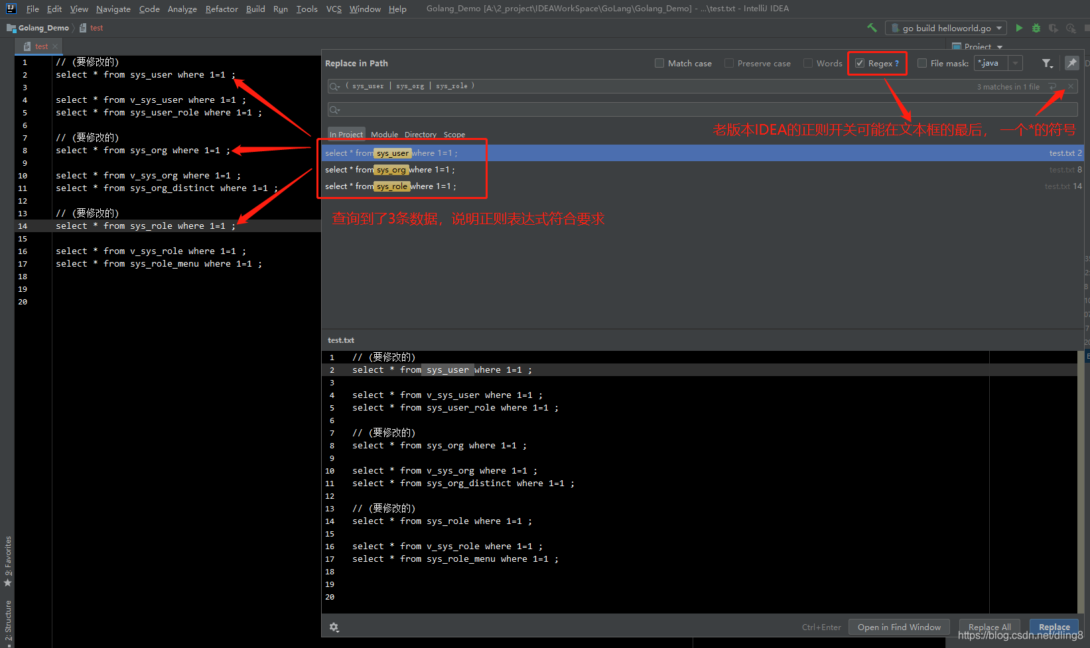Close the test editor tab
The image size is (1090, 648).
click(x=55, y=46)
